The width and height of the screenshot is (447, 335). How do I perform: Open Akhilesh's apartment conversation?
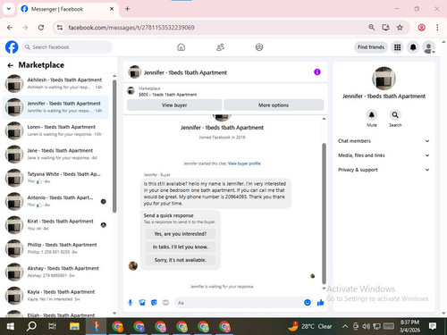(55, 83)
